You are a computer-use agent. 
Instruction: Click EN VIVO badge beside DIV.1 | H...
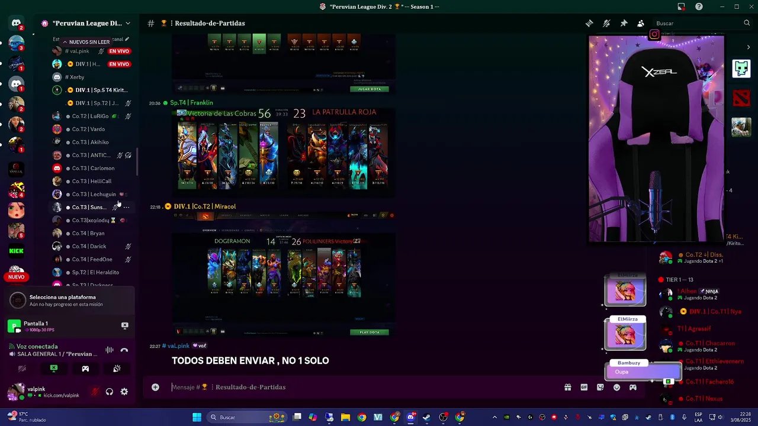pyautogui.click(x=119, y=64)
